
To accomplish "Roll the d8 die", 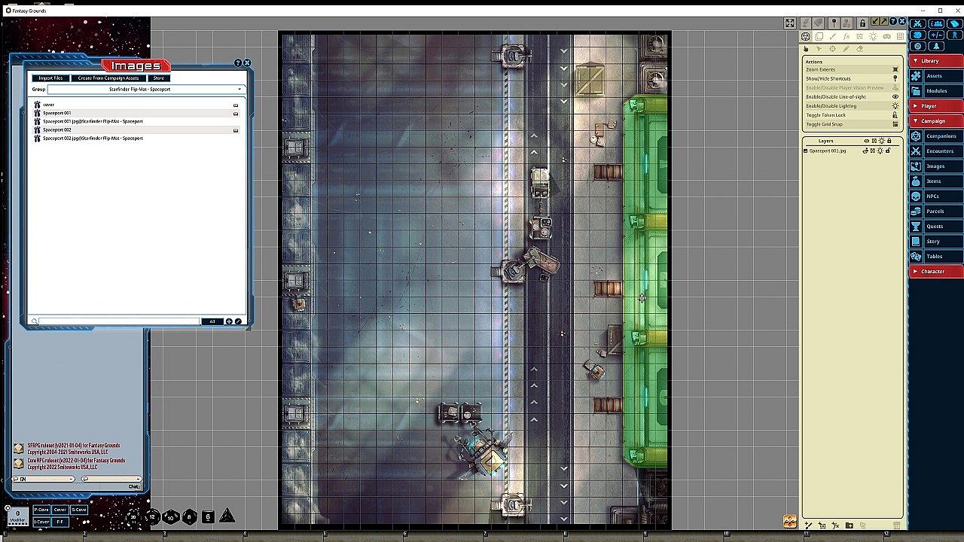I will click(x=190, y=517).
